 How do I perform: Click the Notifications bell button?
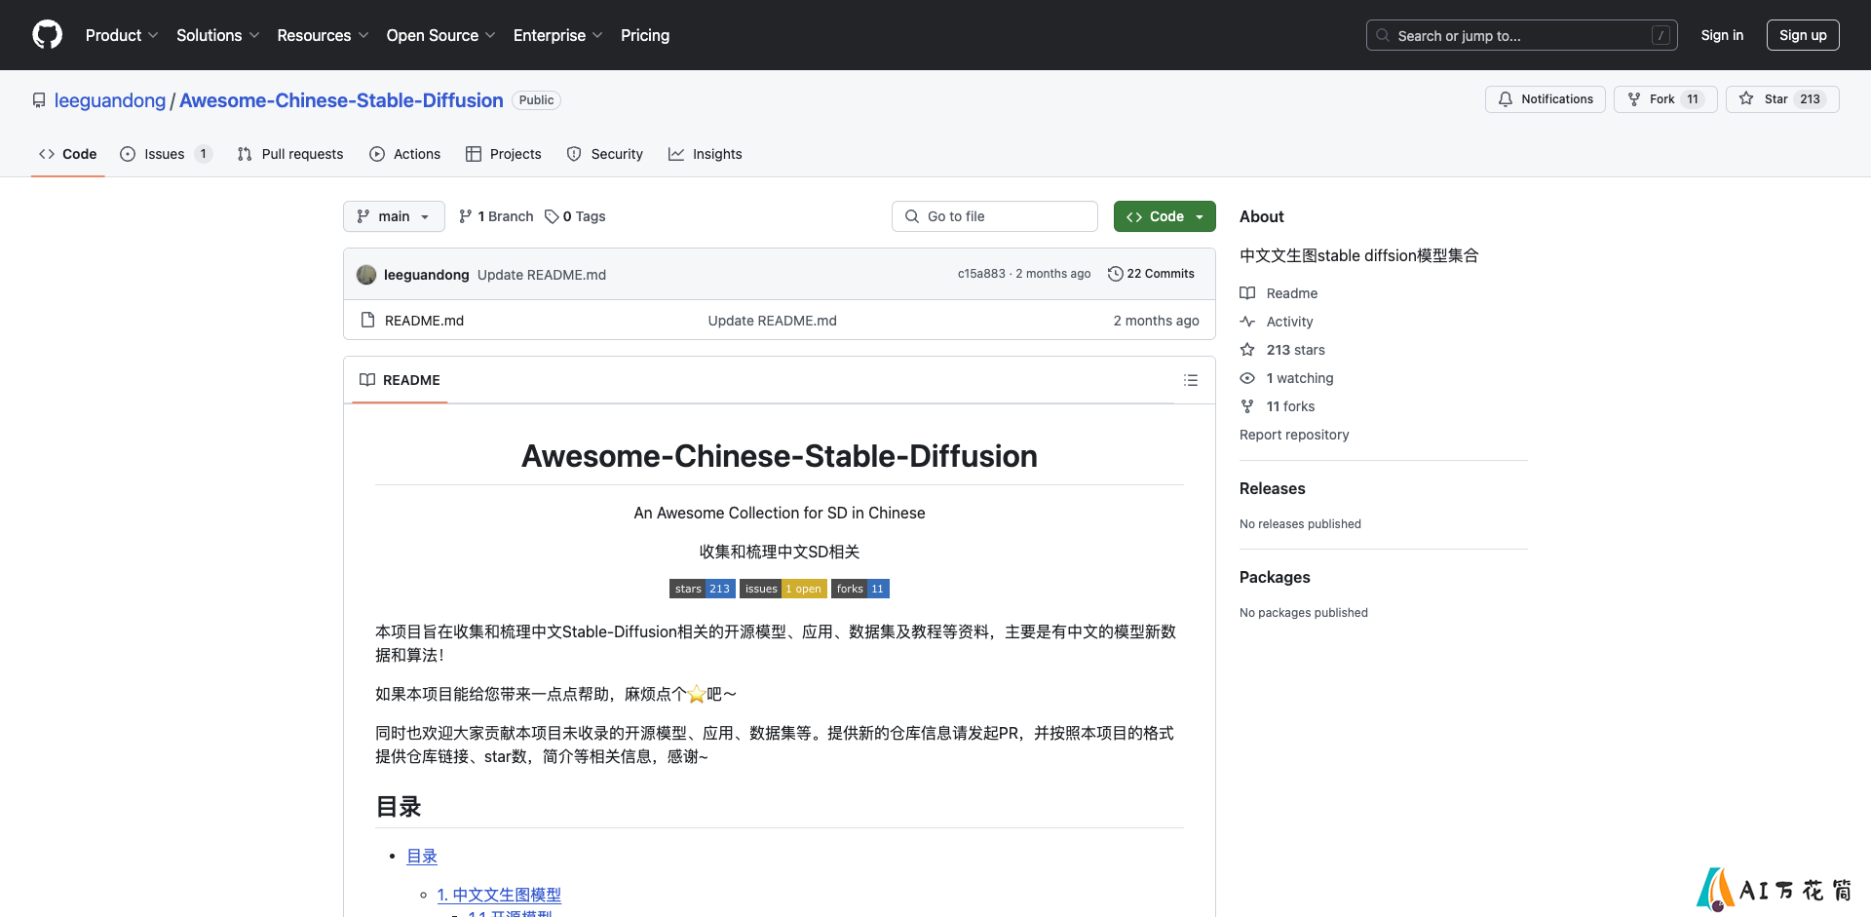[1545, 99]
